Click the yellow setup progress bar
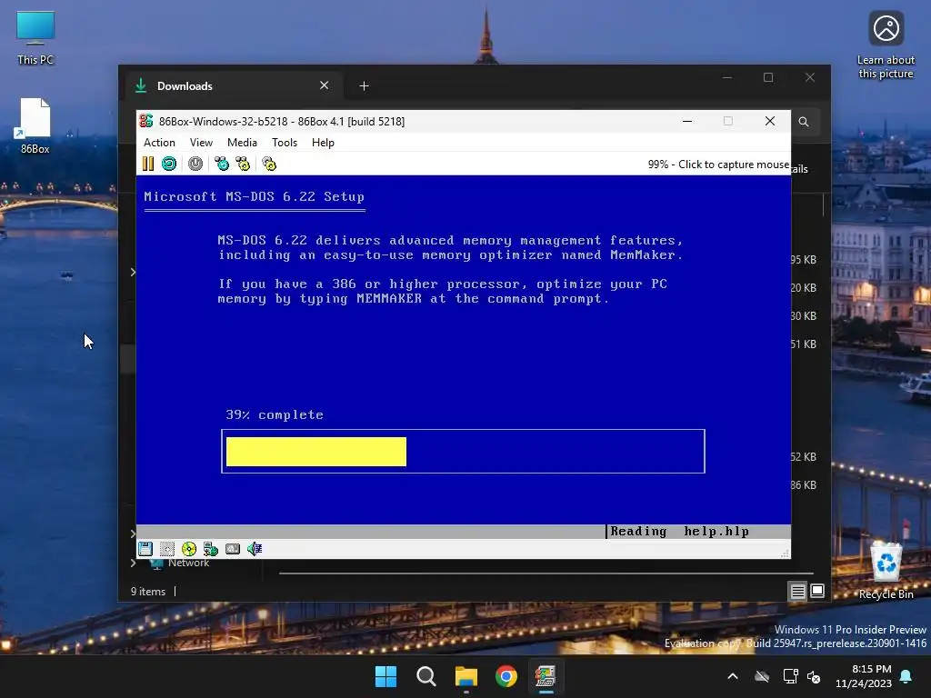The width and height of the screenshot is (931, 698). 316,452
